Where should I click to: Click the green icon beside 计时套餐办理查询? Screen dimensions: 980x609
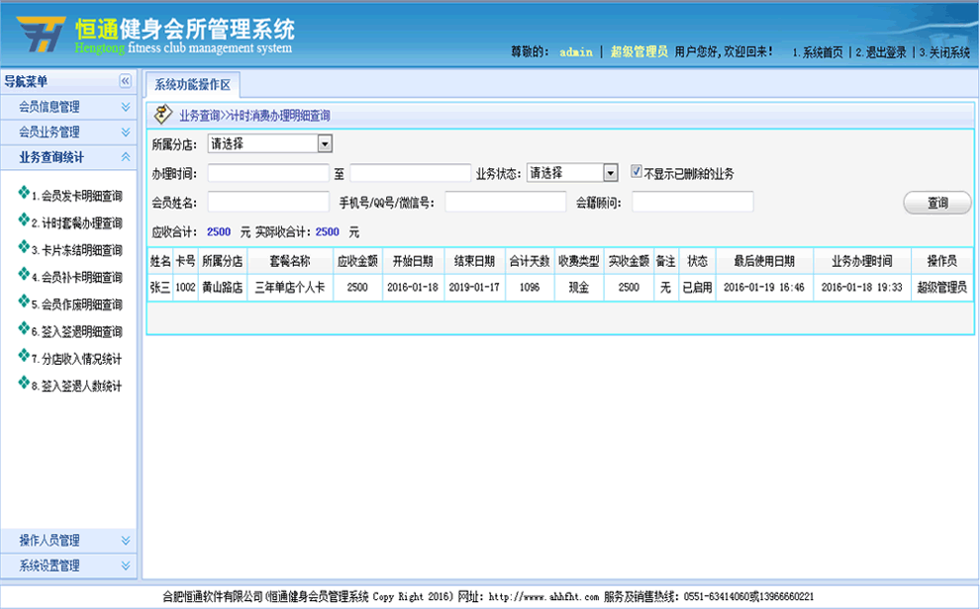pyautogui.click(x=24, y=219)
